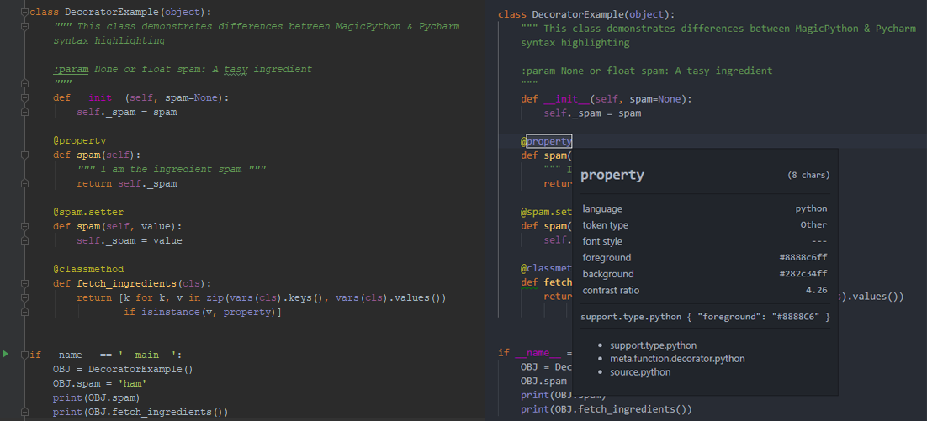Fold the class docstring at its opening line
The image size is (927, 421).
pyautogui.click(x=24, y=27)
